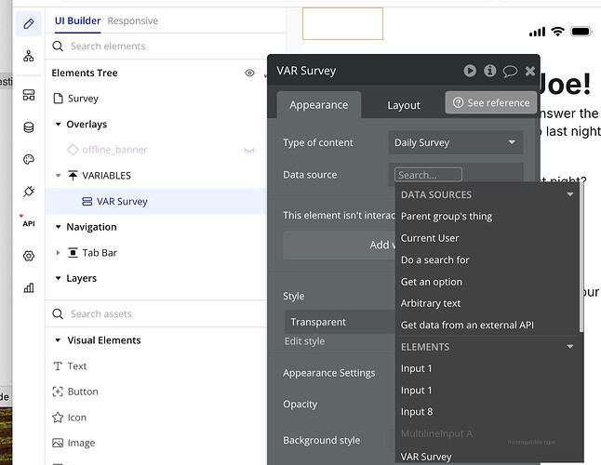This screenshot has height=465, width=601.
Task: Click the Survey page icon in tree
Action: pos(59,99)
